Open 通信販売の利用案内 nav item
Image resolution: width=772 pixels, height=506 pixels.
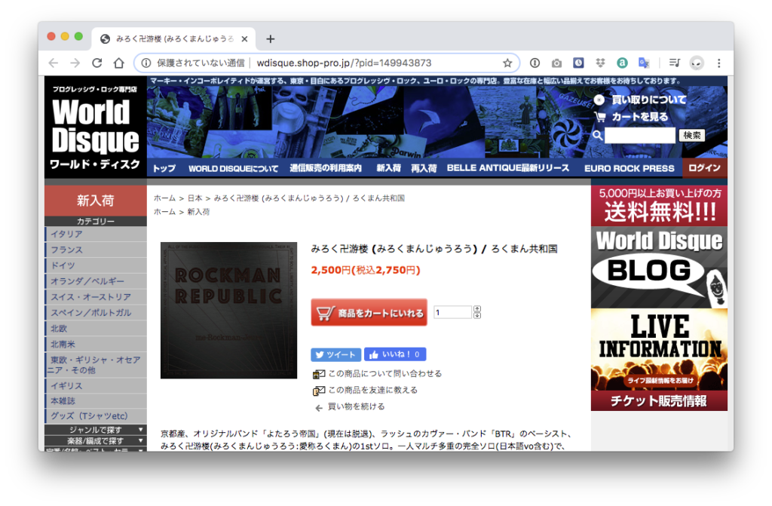click(326, 168)
